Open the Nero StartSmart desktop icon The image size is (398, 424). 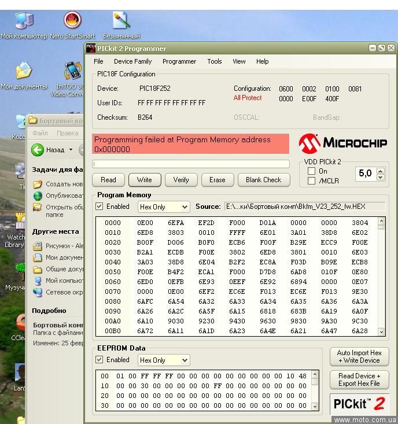pos(72,20)
